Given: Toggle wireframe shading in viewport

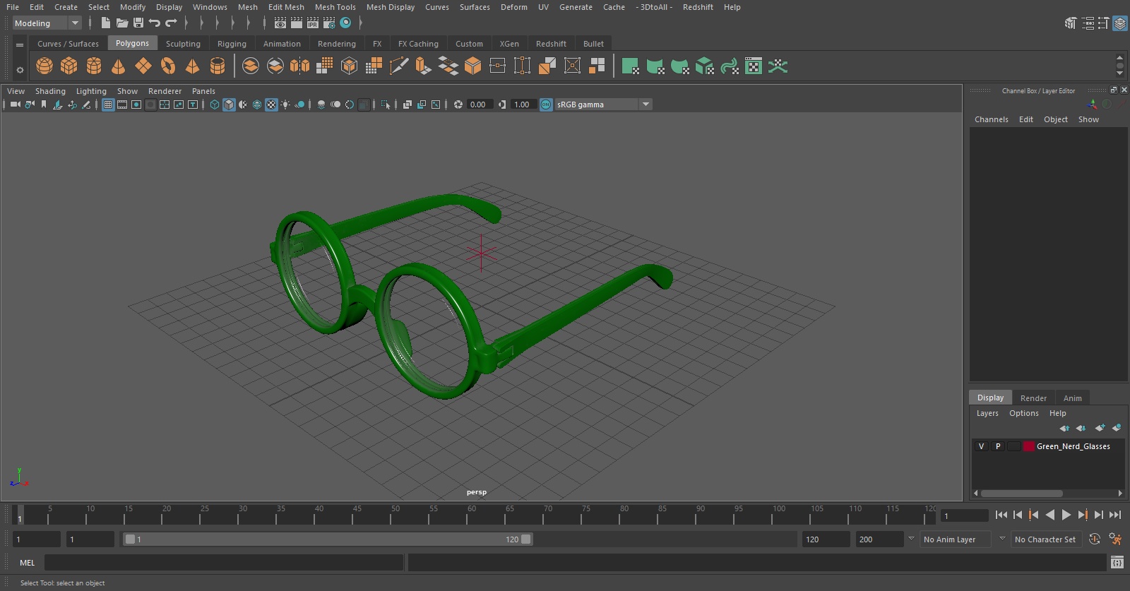Looking at the screenshot, I should coord(215,105).
